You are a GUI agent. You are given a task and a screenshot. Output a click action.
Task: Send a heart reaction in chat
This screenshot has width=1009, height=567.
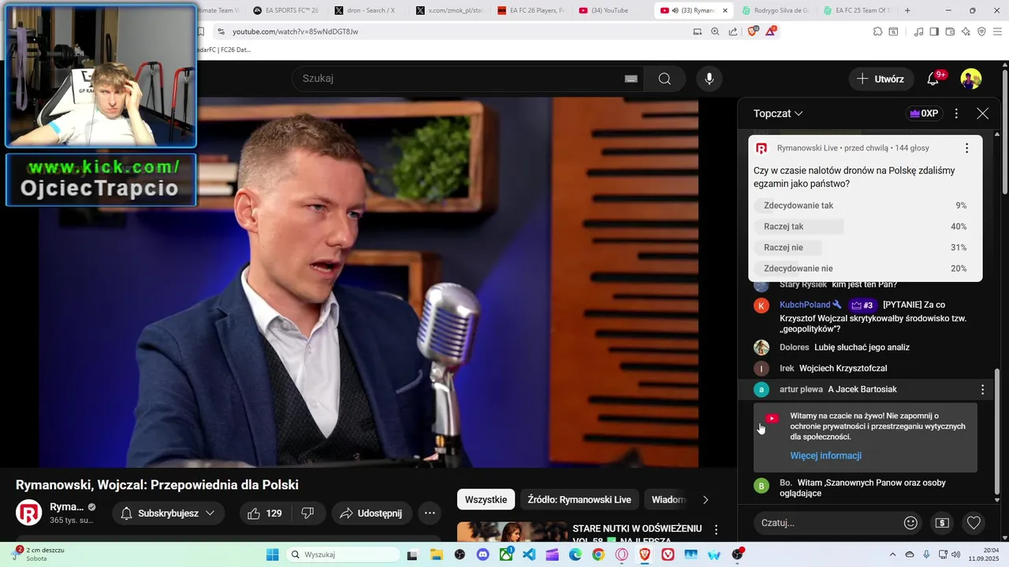(974, 522)
